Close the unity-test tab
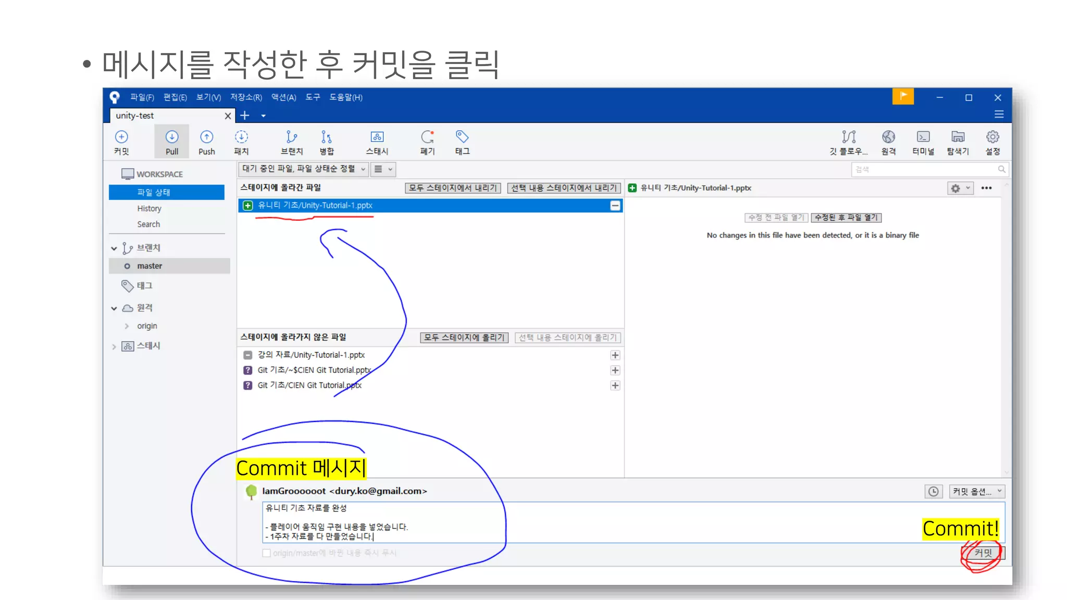 228,116
